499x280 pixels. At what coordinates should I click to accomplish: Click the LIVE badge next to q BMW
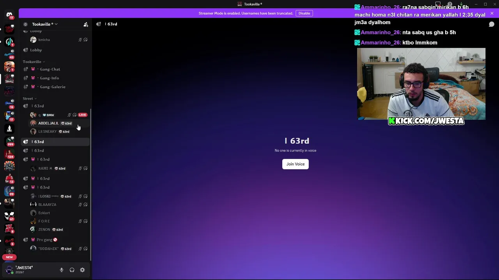pos(82,115)
